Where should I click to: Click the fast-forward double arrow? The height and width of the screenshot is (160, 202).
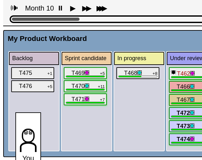point(86,8)
